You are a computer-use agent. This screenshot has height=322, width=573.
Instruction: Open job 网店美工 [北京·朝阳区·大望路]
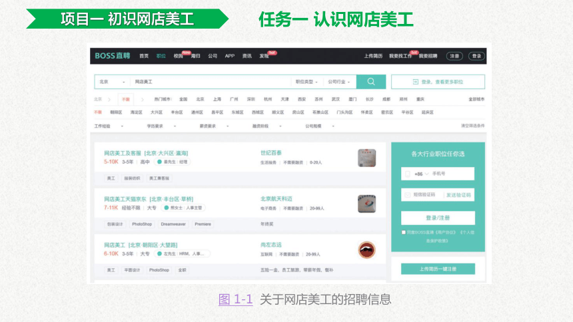141,245
